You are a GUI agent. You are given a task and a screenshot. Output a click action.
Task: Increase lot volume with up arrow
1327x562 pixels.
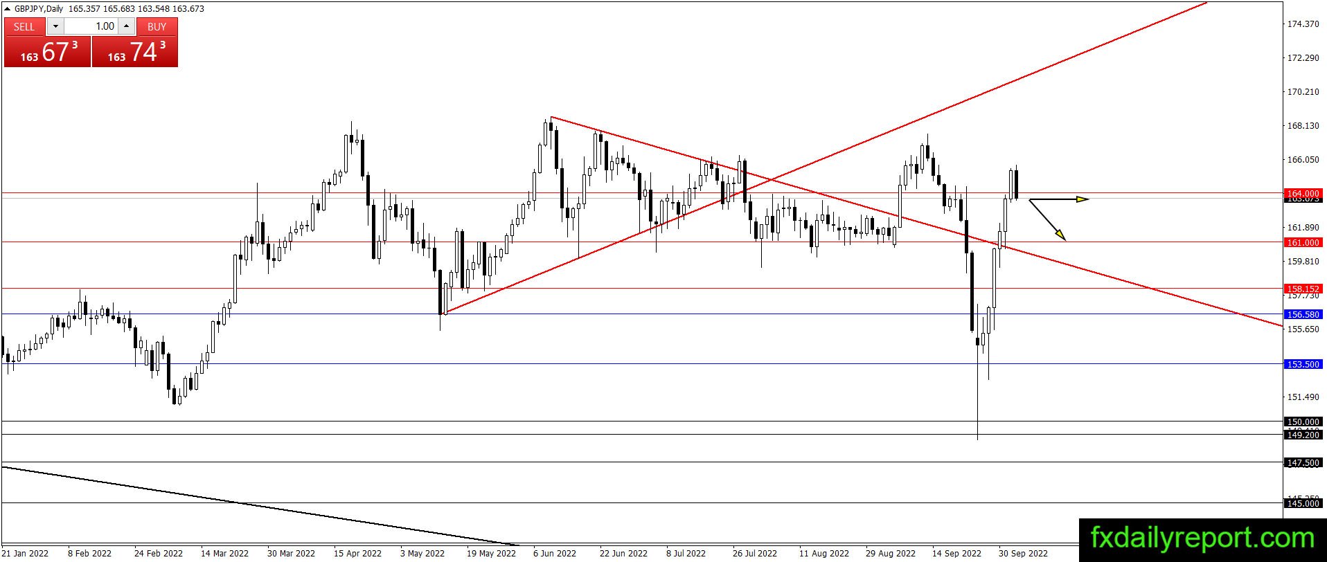[x=126, y=26]
